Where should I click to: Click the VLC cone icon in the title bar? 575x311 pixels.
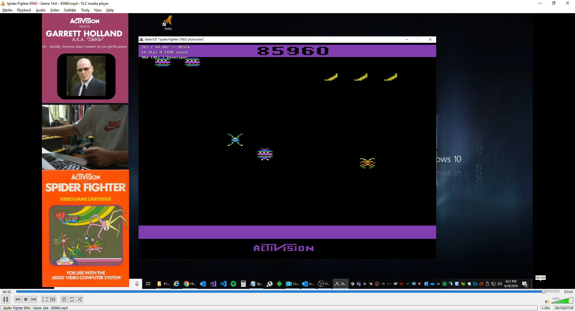pyautogui.click(x=3, y=3)
